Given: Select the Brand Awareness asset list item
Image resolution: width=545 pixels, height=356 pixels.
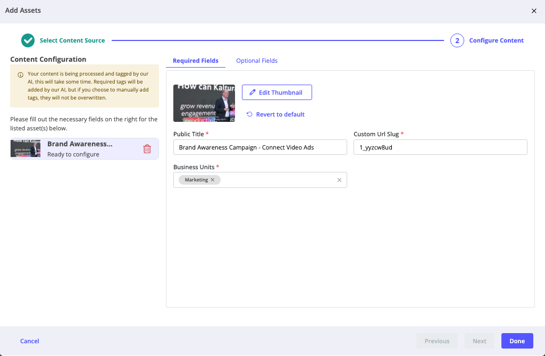Looking at the screenshot, I should coord(85,149).
